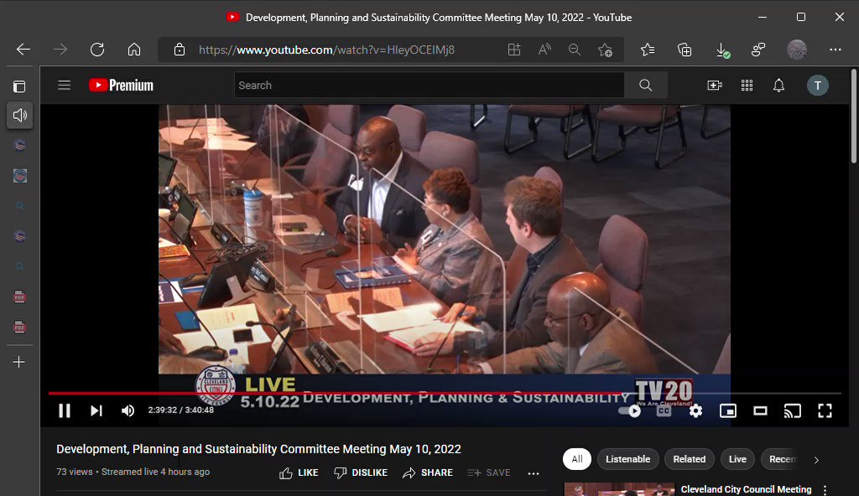Viewport: 859px width, 496px height.
Task: Dislike the video
Action: pos(361,473)
